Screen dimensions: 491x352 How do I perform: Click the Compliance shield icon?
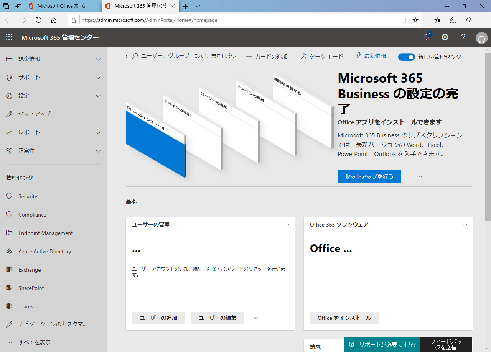pos(9,214)
